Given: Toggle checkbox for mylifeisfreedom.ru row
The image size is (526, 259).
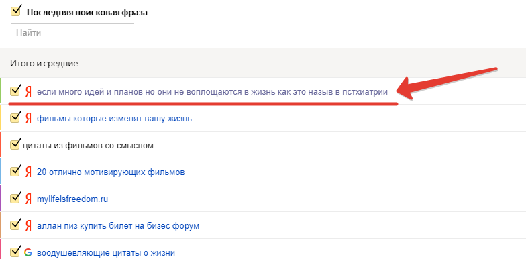Looking at the screenshot, I should coord(15,198).
